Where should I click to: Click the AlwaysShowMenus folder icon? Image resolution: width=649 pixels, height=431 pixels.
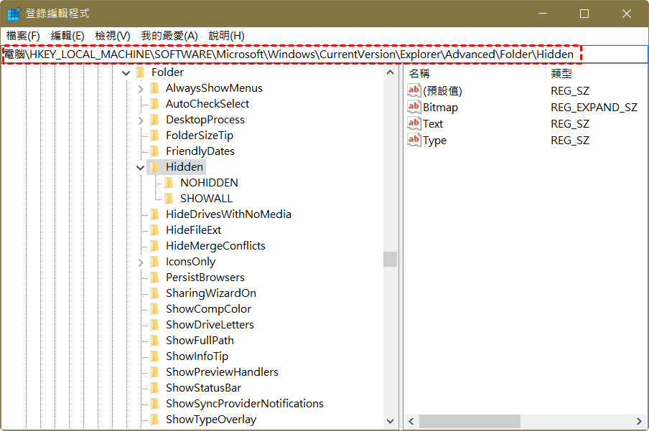click(155, 88)
